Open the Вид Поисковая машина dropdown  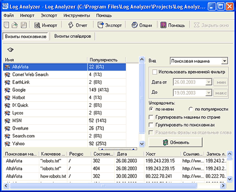(x=224, y=61)
